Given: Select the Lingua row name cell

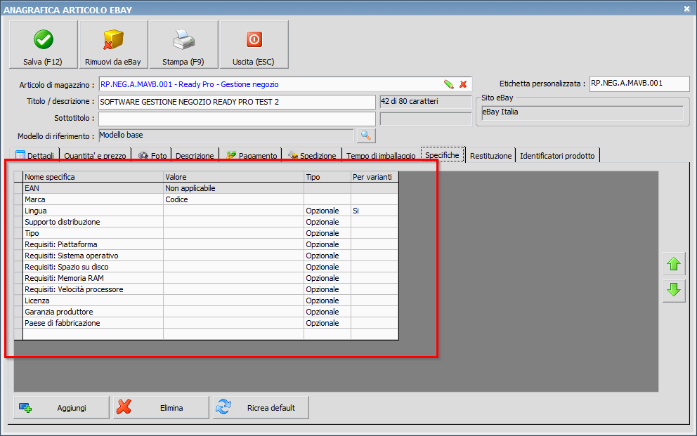Looking at the screenshot, I should pyautogui.click(x=93, y=211).
